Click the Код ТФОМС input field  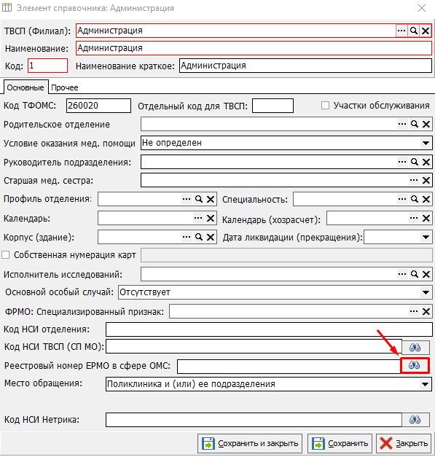tap(98, 106)
